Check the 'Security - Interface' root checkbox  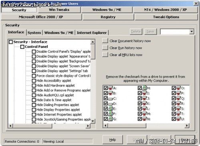pyautogui.click(x=11, y=42)
